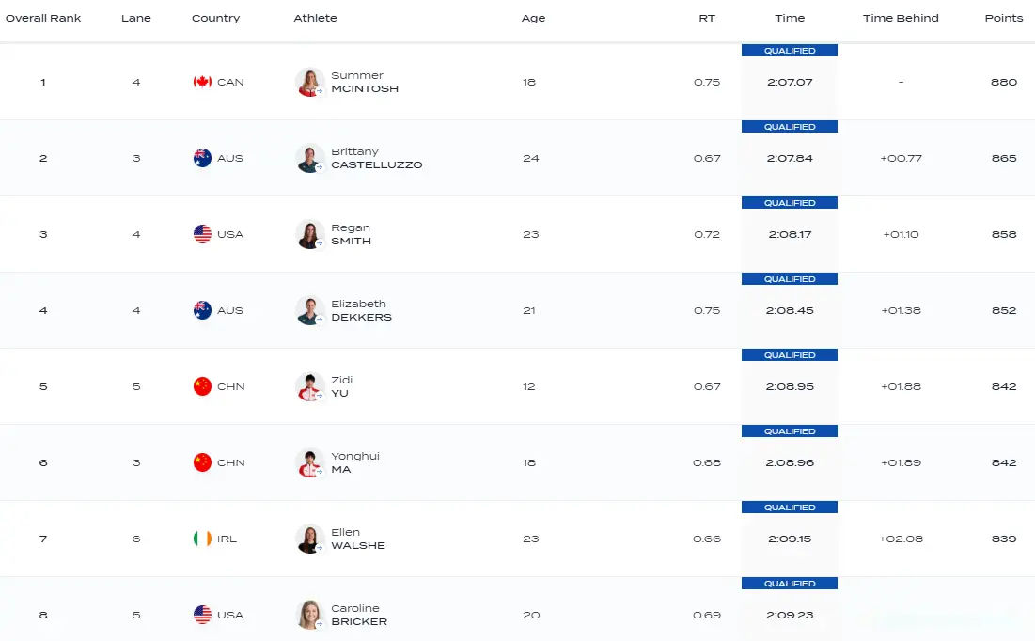Screen dimensions: 1035x641
Task: Click the Time Behind column header
Action: (901, 18)
